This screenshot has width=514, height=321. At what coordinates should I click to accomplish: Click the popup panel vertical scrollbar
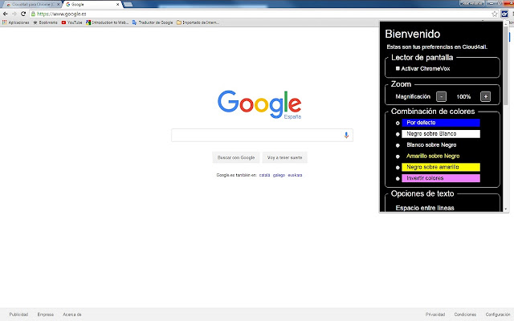(505, 66)
